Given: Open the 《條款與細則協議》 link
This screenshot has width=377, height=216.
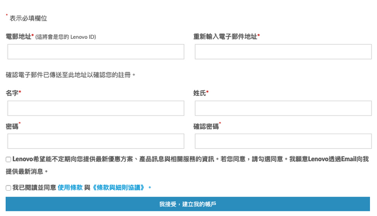Looking at the screenshot, I should (x=118, y=188).
